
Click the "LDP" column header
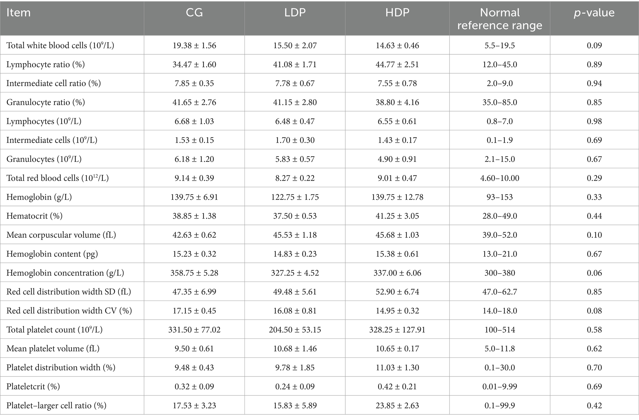295,13
